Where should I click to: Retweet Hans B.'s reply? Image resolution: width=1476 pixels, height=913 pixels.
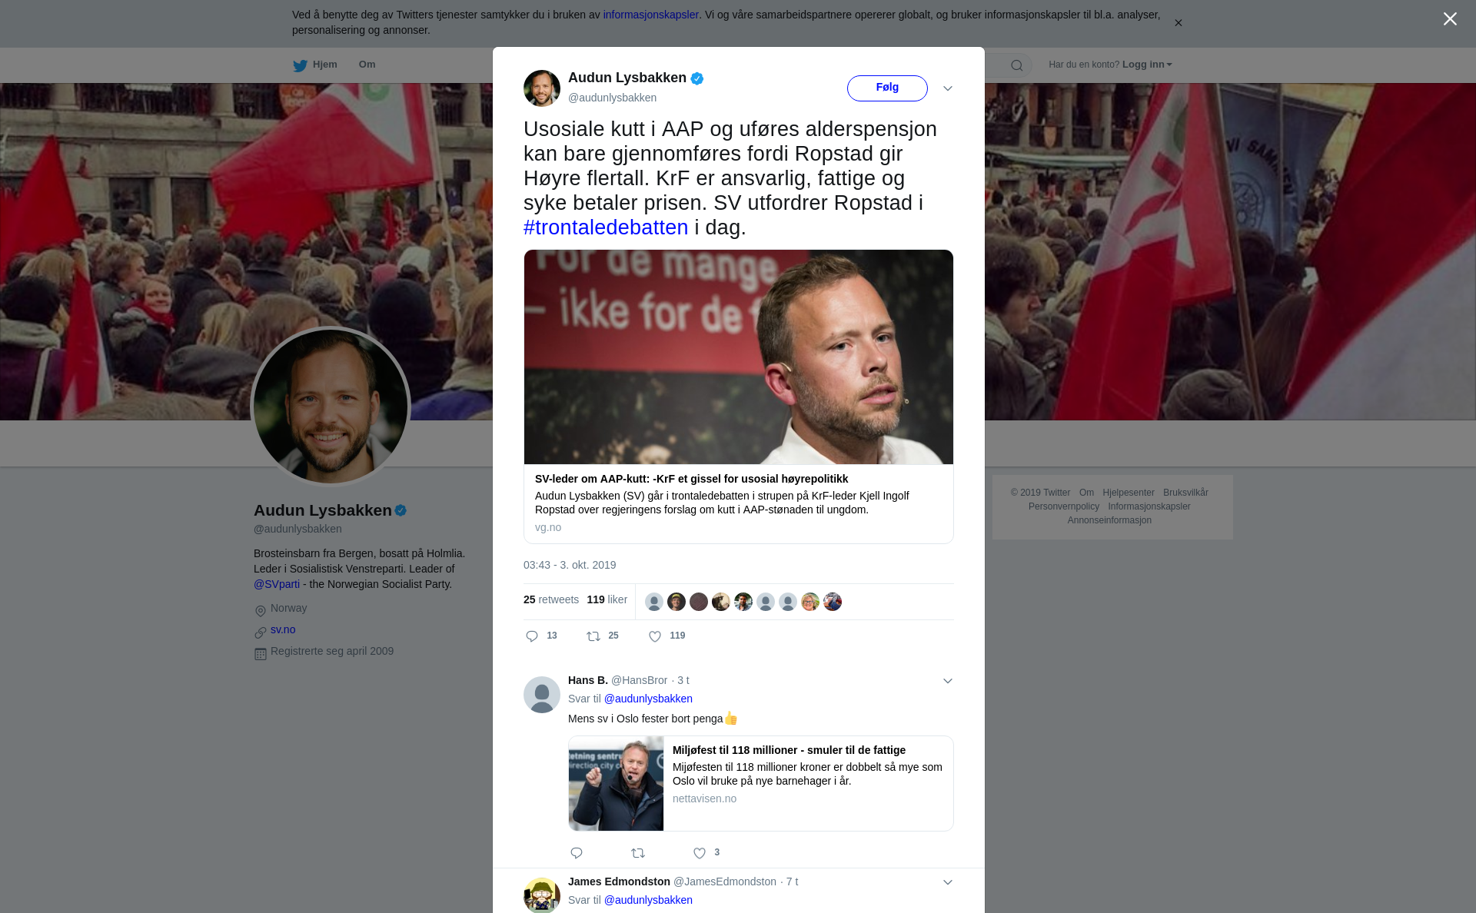(638, 853)
